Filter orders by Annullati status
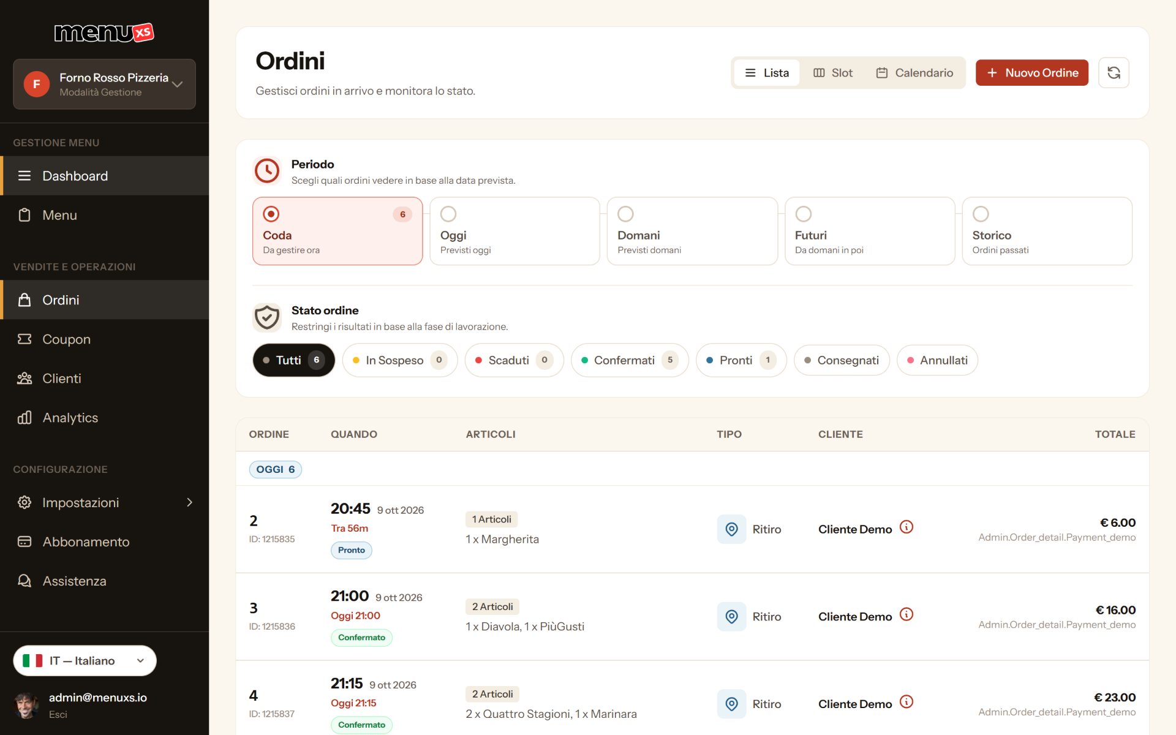The image size is (1176, 735). (x=937, y=360)
